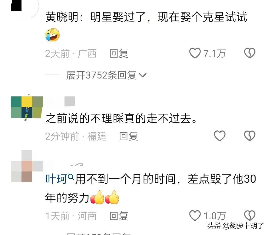
Task: Open the black avatar of first commenter
Action: point(16,5)
